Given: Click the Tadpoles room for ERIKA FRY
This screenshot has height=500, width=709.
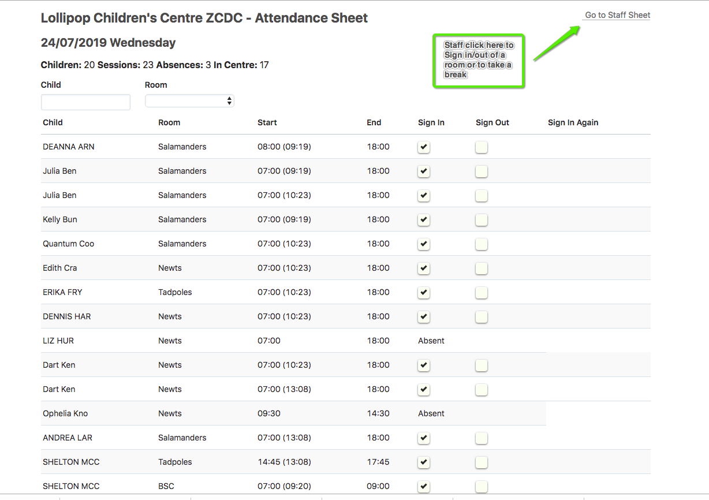Looking at the screenshot, I should [x=175, y=292].
